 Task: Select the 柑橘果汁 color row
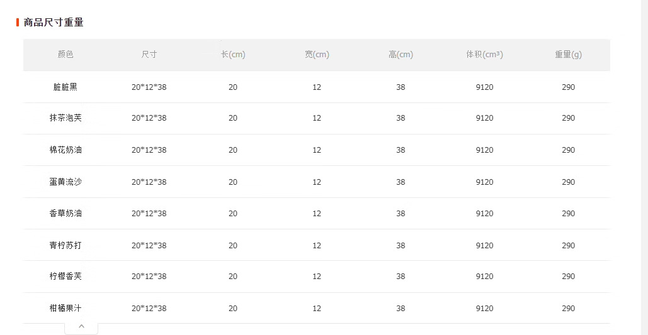tap(65, 309)
